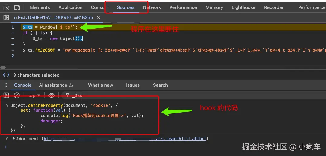Click 'Object.defineProperty' in the console entry
The width and height of the screenshot is (326, 156).
(x=37, y=105)
